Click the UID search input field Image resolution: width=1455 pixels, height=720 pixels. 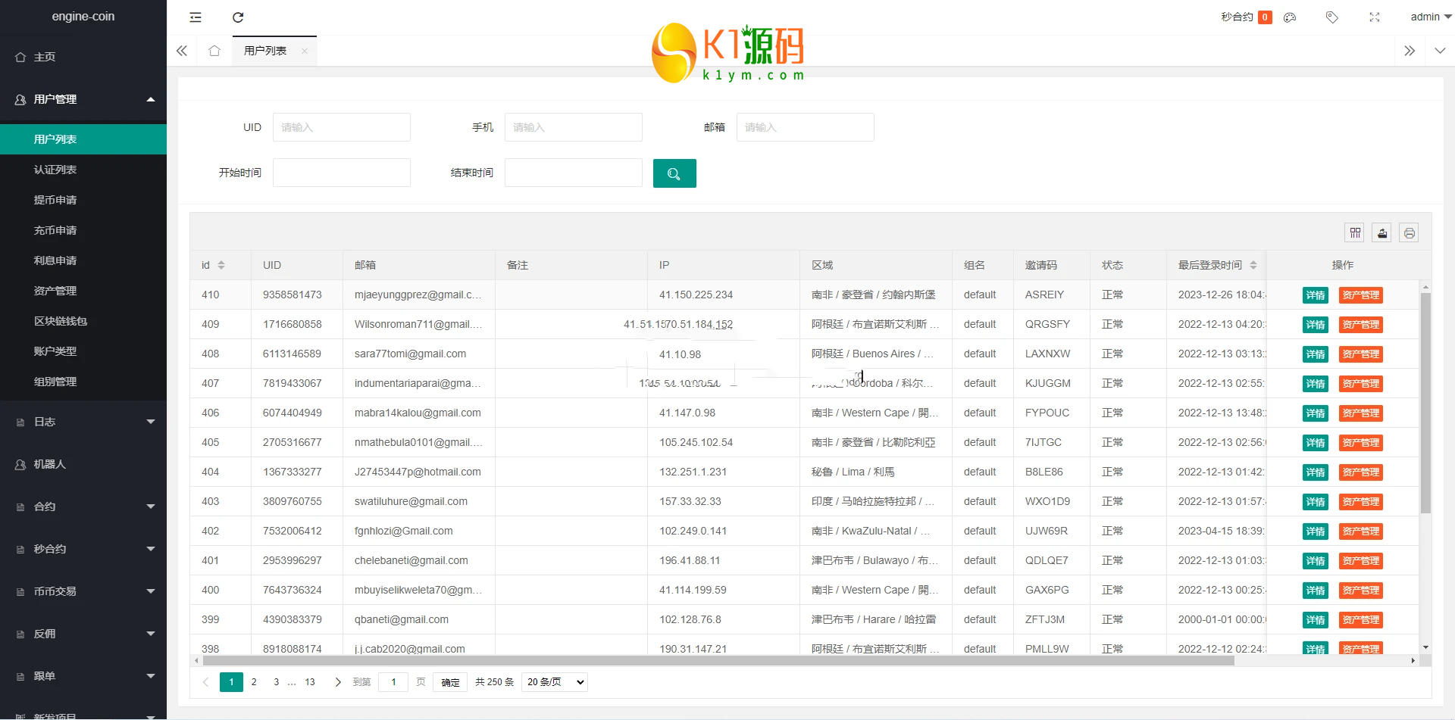click(x=341, y=127)
